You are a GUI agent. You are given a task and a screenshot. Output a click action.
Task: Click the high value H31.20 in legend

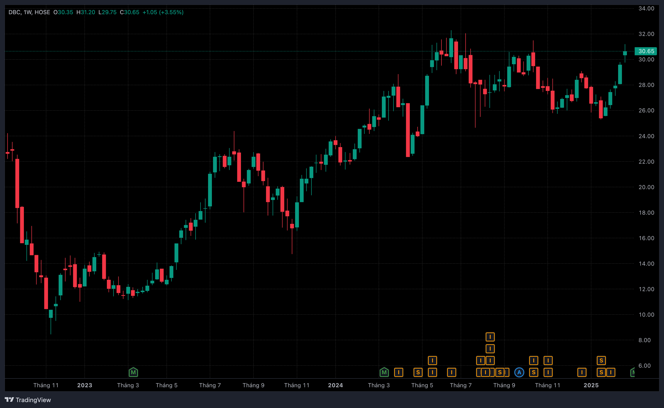coord(86,12)
